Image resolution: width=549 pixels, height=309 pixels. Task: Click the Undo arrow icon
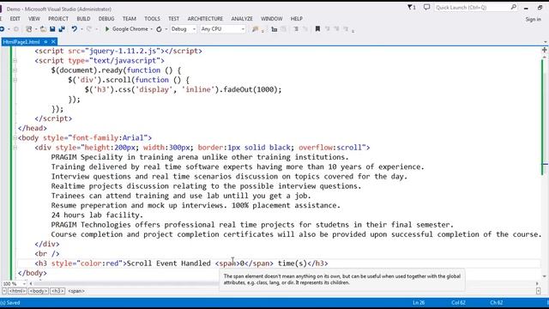pyautogui.click(x=75, y=29)
